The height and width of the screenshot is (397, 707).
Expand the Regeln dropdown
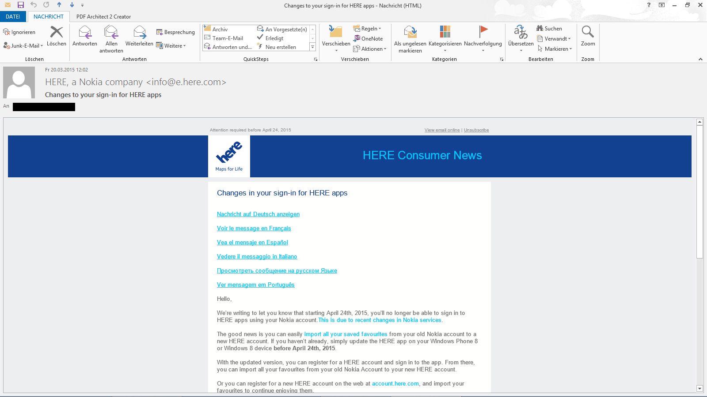(x=367, y=28)
